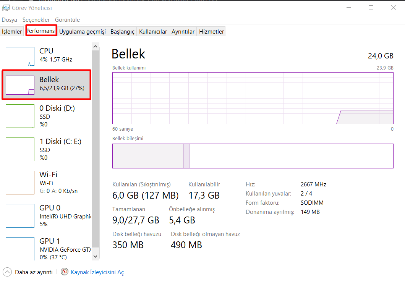Collapse details with the Daha az ayrıntı arrow
Screen dimensions: 405x283
pos(7,272)
